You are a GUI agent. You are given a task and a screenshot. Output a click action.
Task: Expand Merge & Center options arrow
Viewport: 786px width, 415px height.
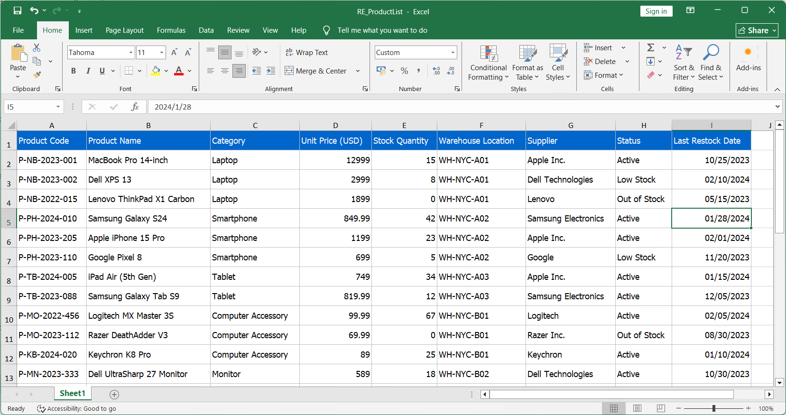click(358, 71)
